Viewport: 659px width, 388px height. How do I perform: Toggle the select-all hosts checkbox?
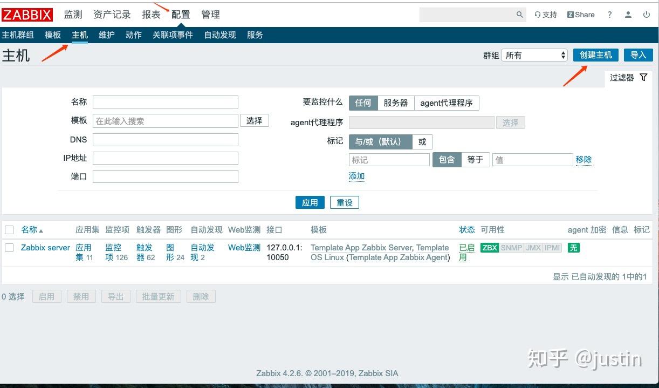coord(9,229)
